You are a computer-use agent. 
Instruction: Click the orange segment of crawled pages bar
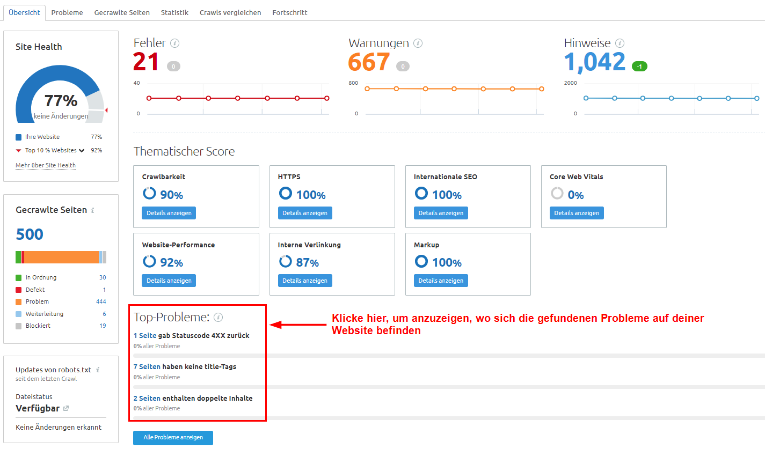coord(61,257)
